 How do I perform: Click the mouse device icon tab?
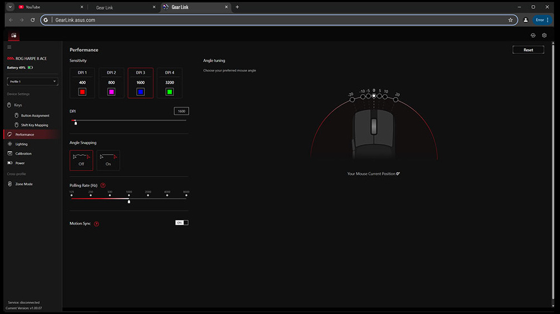(x=13, y=35)
